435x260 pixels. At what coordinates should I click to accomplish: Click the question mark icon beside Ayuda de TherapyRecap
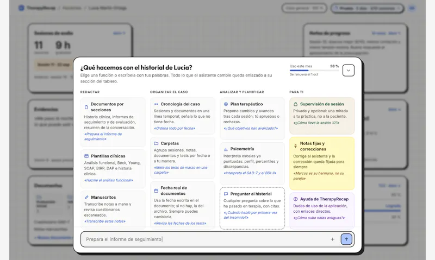coord(295,199)
